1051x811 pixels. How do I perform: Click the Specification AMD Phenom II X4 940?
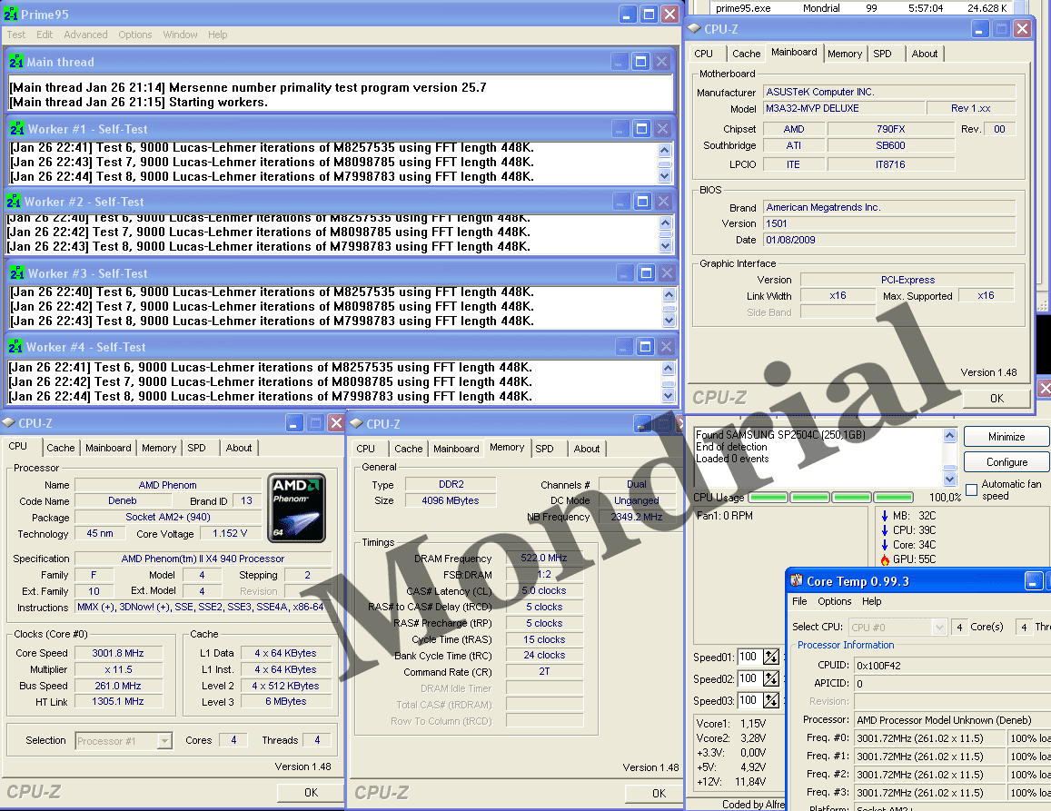[203, 559]
